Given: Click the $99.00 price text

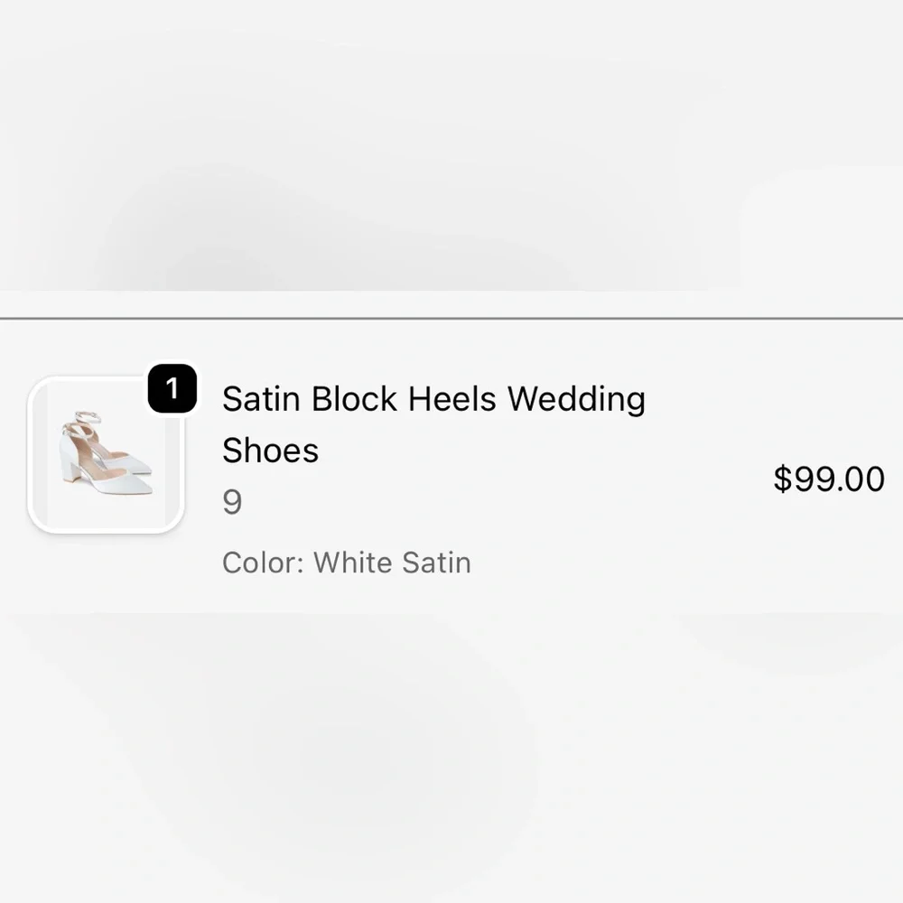Looking at the screenshot, I should tap(827, 479).
